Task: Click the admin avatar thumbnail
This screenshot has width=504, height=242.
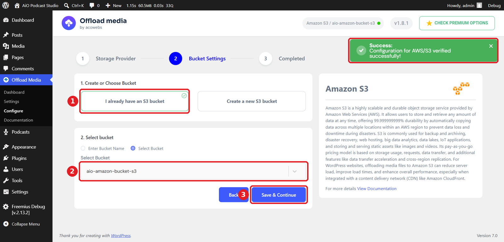Action: tap(479, 5)
